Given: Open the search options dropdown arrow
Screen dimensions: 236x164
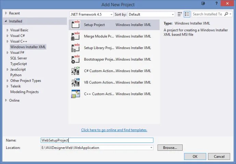Looking at the screenshot, I should 231,14.
